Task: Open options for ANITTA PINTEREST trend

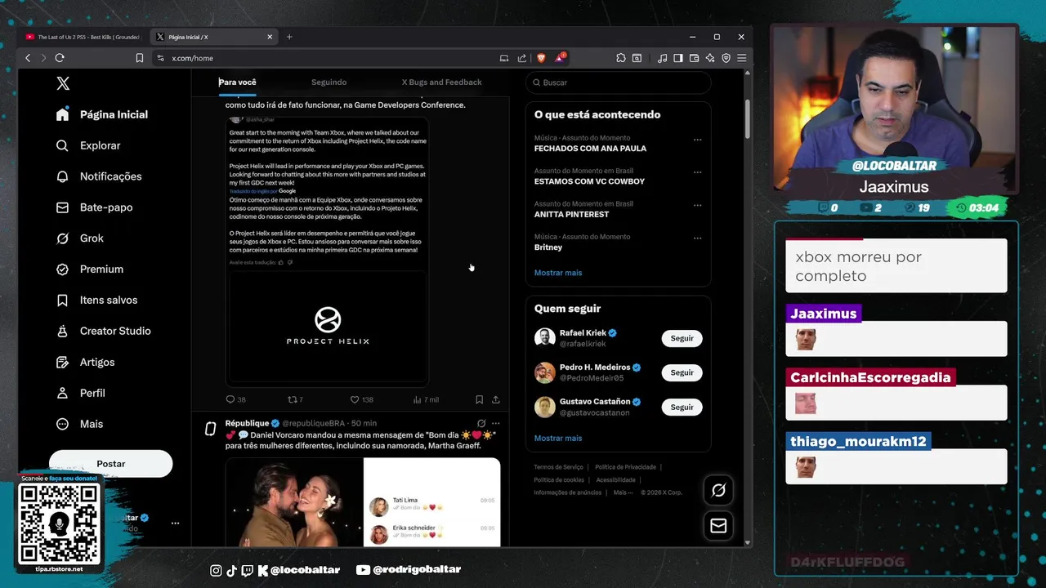Action: coord(697,205)
